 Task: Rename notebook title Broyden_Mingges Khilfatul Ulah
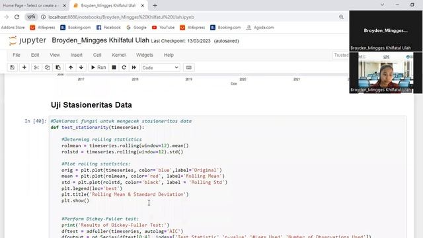point(100,40)
